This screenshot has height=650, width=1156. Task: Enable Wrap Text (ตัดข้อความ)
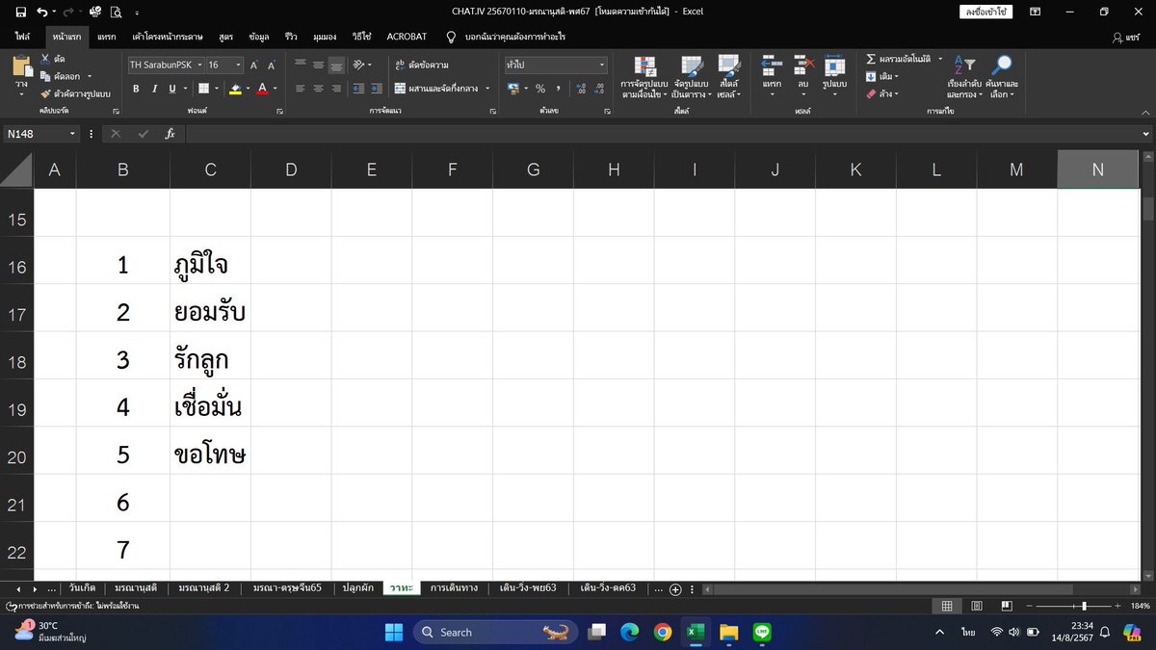(x=422, y=65)
